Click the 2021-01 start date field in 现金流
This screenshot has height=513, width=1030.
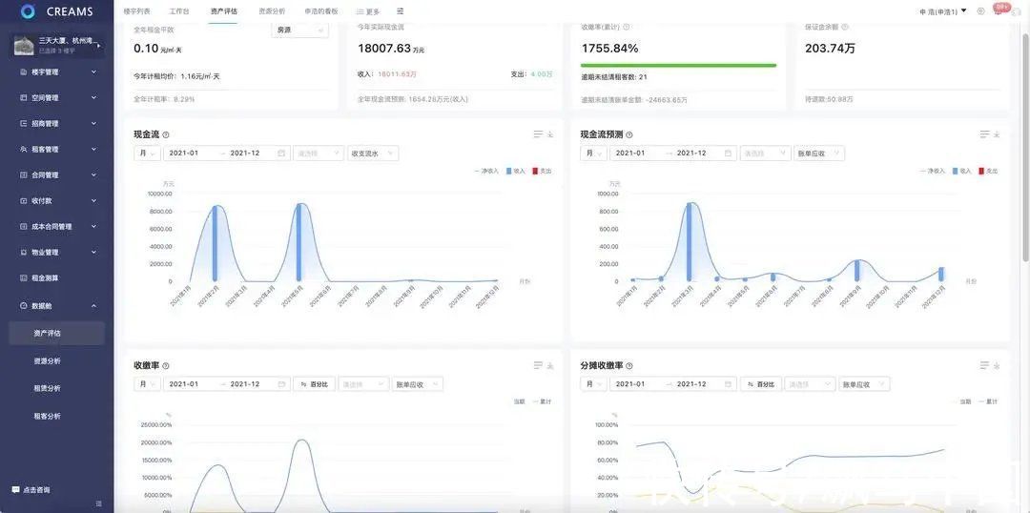tap(184, 154)
